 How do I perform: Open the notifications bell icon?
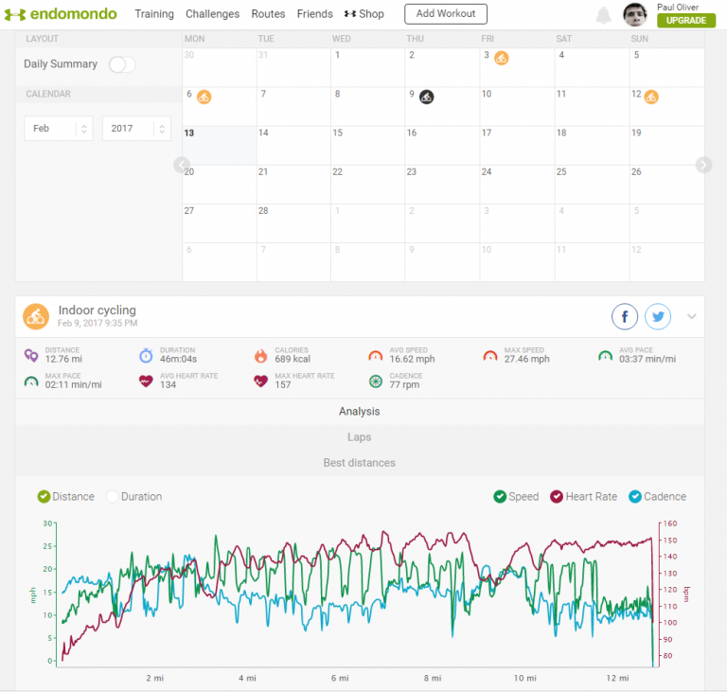click(603, 15)
